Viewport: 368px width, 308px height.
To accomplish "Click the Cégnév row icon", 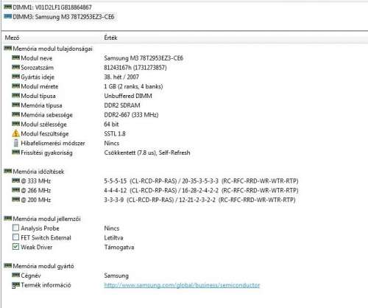I will pyautogui.click(x=15, y=276).
